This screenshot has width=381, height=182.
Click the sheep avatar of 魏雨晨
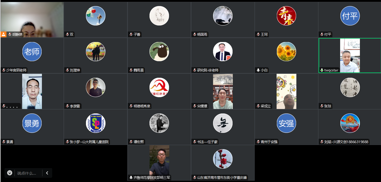click(x=159, y=51)
